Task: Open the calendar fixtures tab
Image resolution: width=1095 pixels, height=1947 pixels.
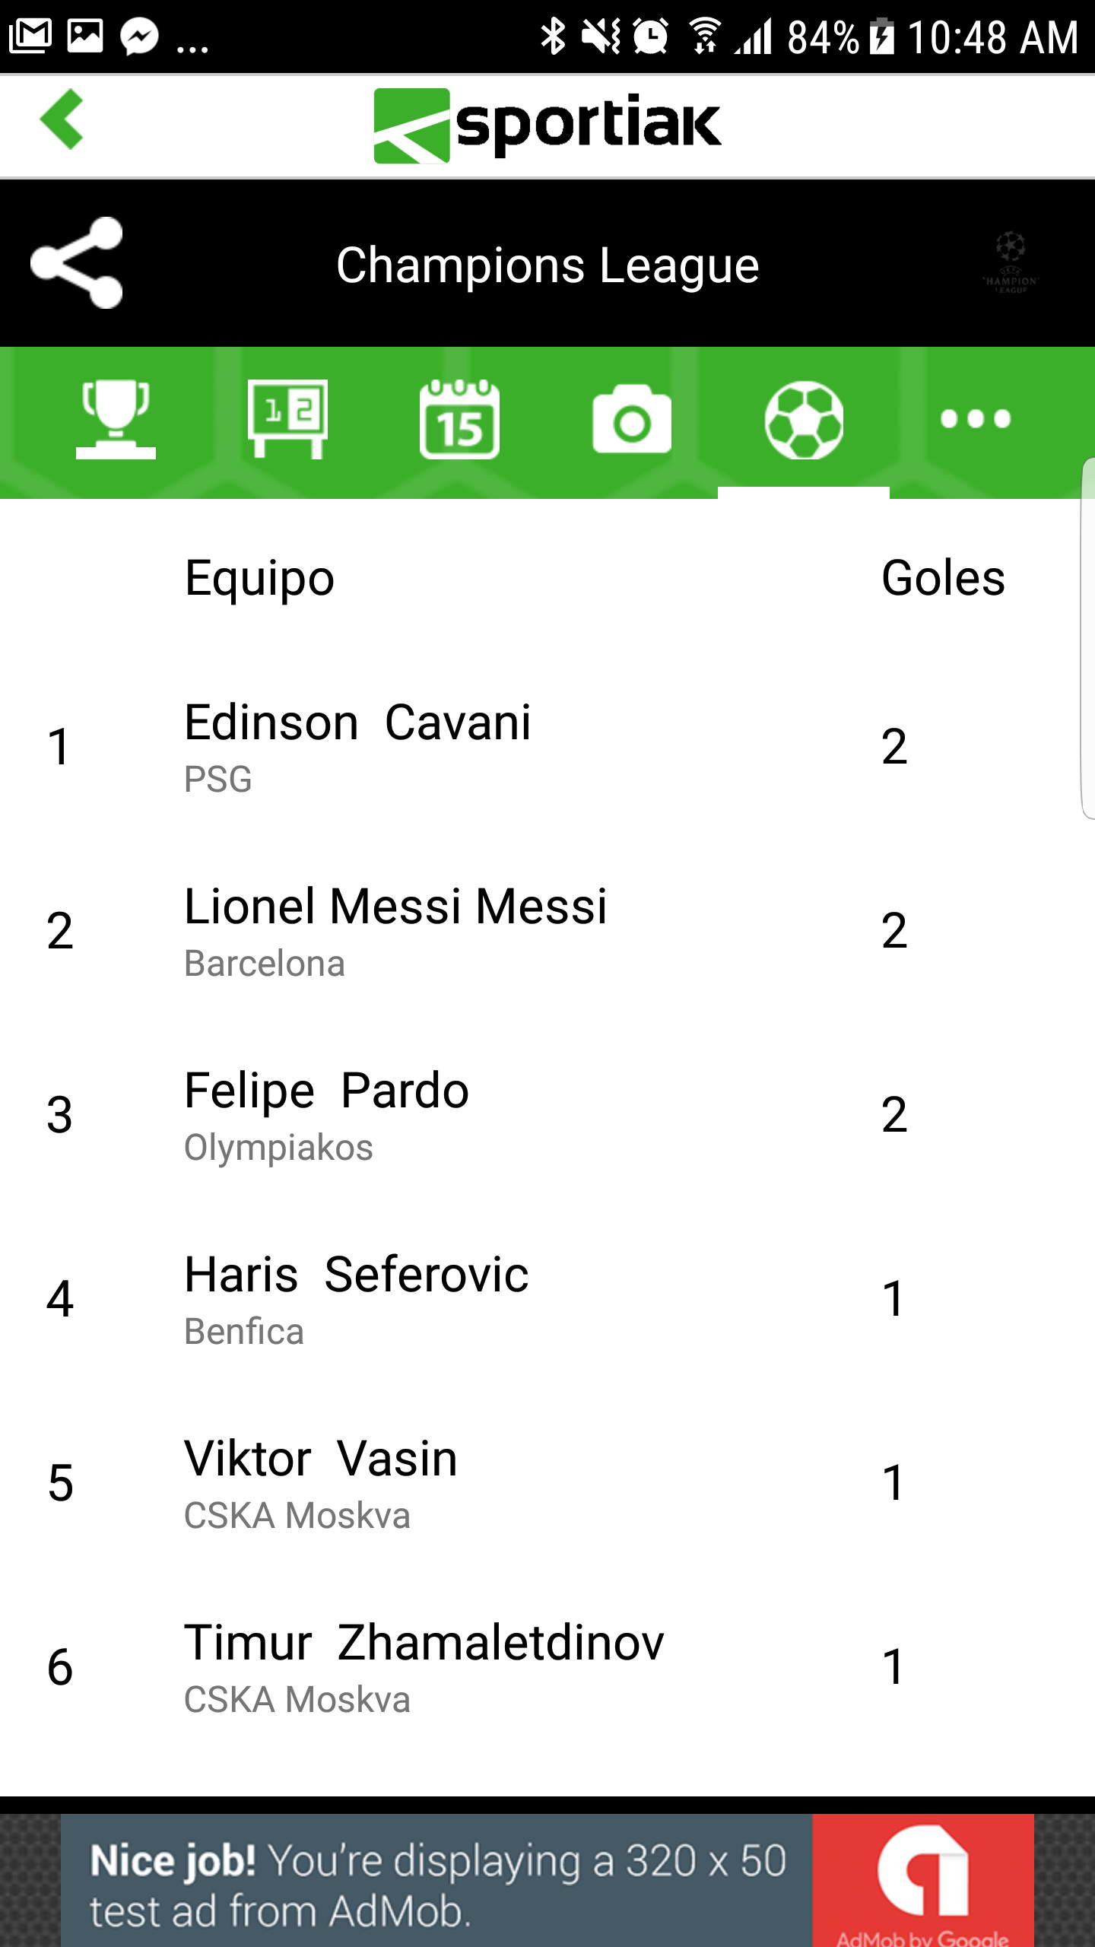Action: (459, 419)
